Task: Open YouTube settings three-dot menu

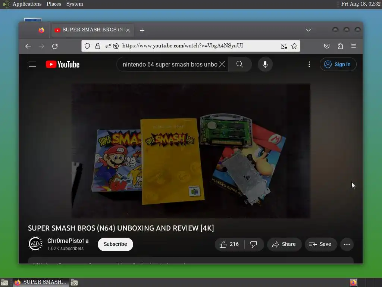Action: 309,64
